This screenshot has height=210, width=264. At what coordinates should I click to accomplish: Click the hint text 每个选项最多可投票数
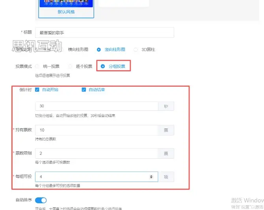point(52,162)
